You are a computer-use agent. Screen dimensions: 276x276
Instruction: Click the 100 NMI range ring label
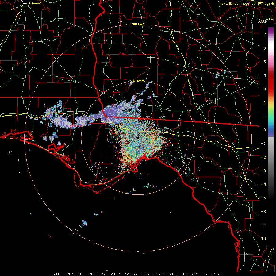click(x=138, y=24)
